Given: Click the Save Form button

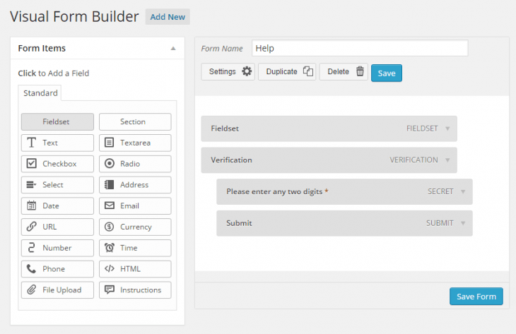Looking at the screenshot, I should [x=476, y=297].
